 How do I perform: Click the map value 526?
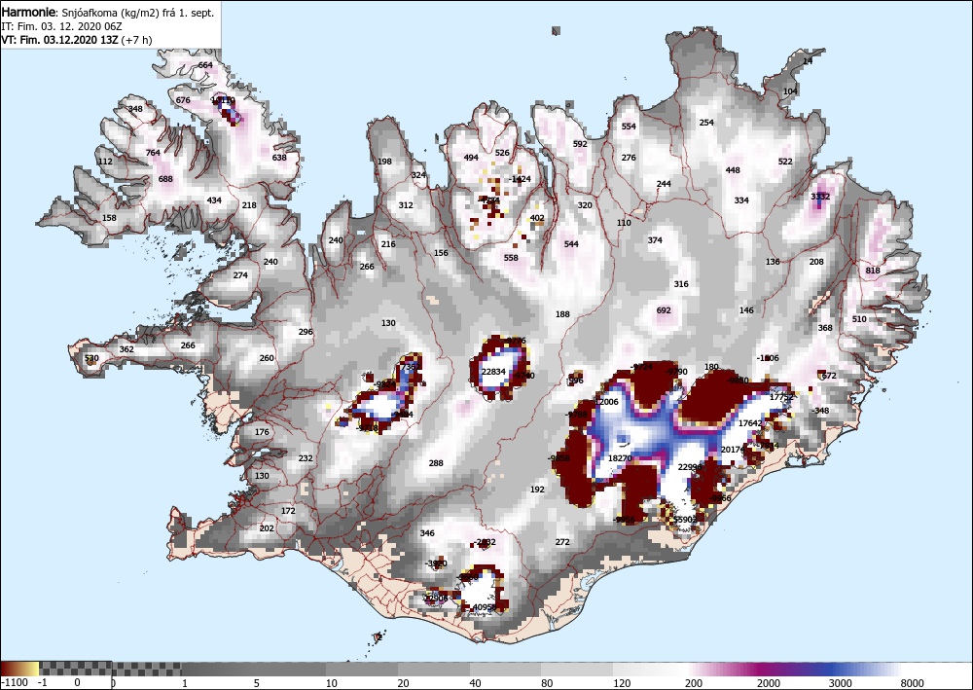502,153
